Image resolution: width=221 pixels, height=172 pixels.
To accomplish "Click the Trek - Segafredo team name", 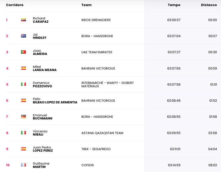I will click(x=96, y=149).
